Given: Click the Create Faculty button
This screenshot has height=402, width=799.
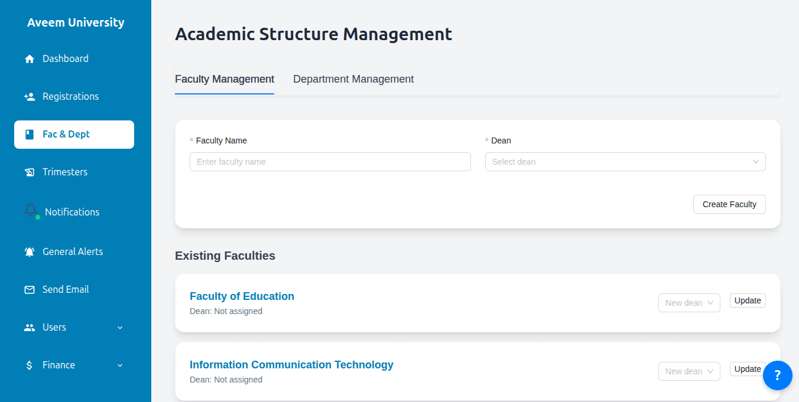Looking at the screenshot, I should pos(729,204).
